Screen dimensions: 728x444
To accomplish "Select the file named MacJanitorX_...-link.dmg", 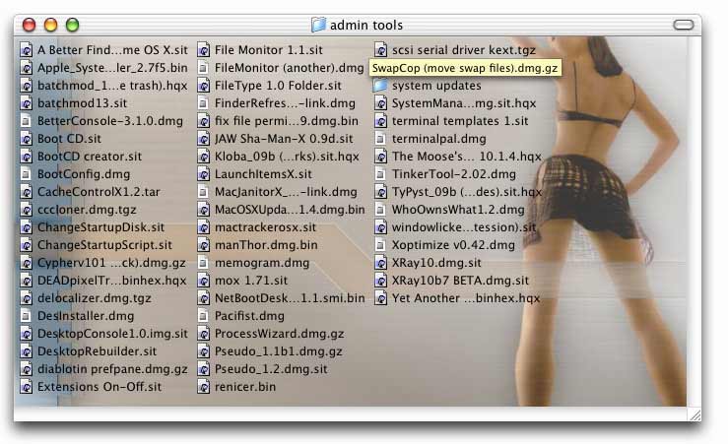I will [286, 192].
